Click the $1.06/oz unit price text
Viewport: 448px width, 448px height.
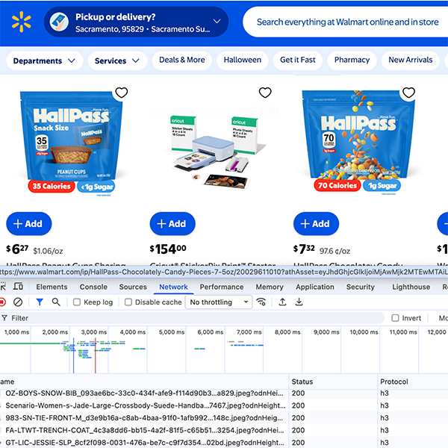[x=48, y=251]
